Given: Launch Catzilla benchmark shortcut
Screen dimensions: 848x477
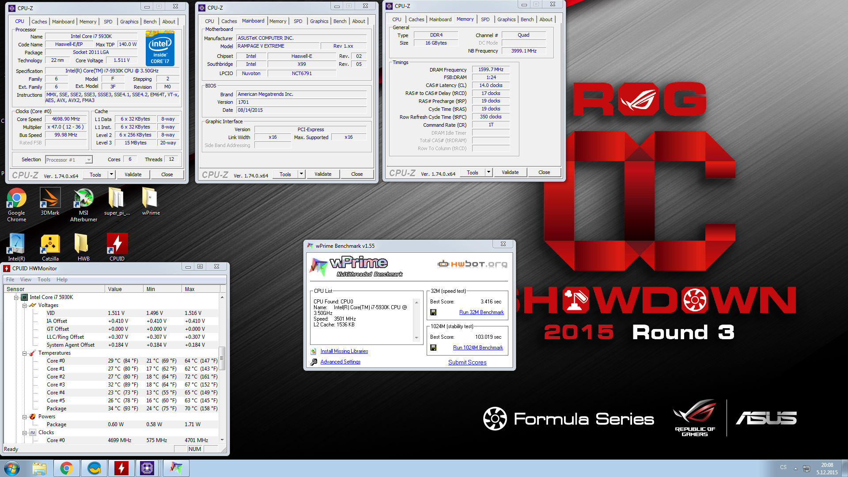Looking at the screenshot, I should coord(50,247).
